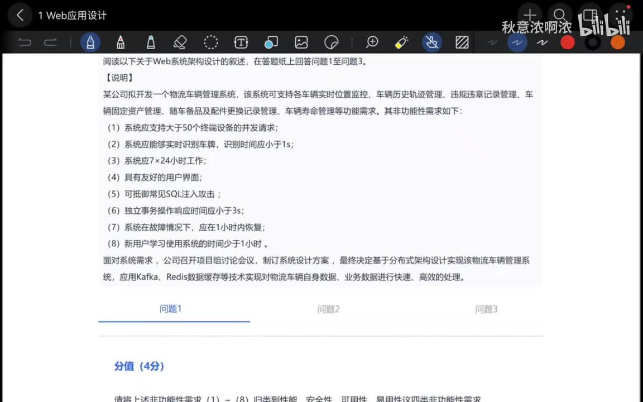
Task: Click requirement (2) about 识别车牌
Action: (x=199, y=145)
